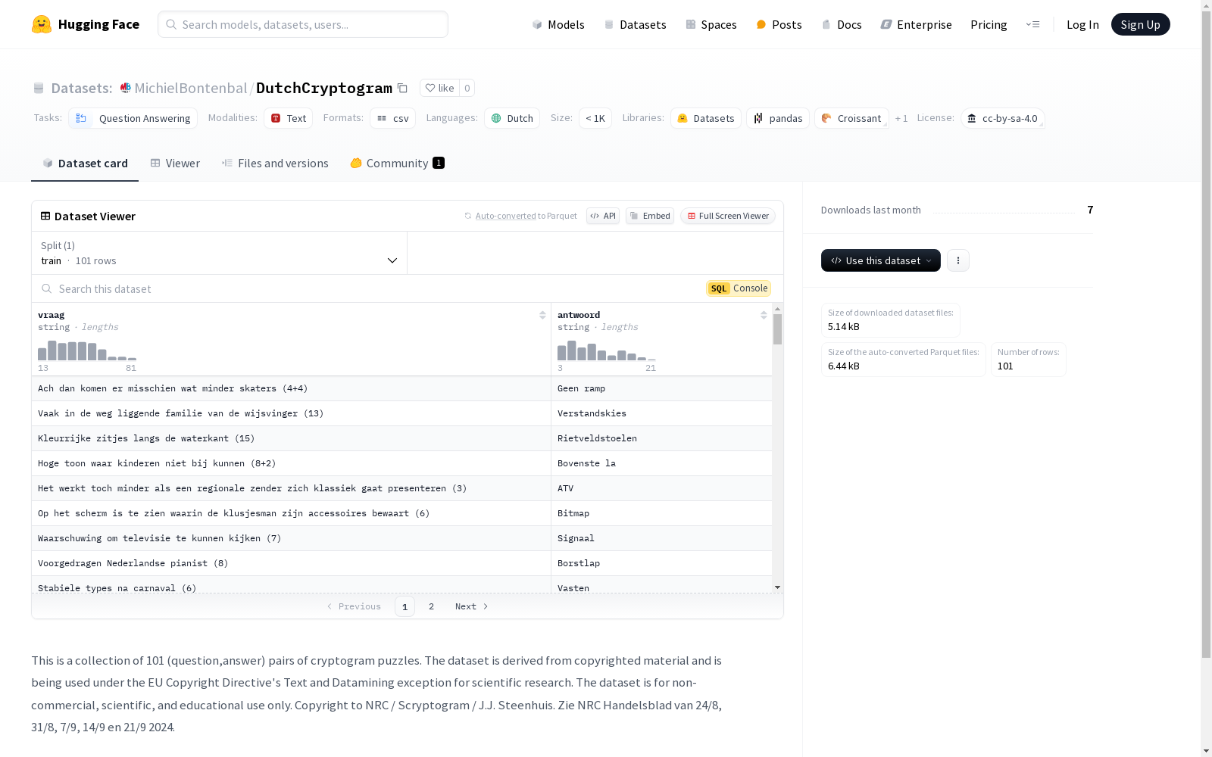Screen dimensions: 1212x757
Task: Click the table scroll down arrow
Action: pos(777,587)
